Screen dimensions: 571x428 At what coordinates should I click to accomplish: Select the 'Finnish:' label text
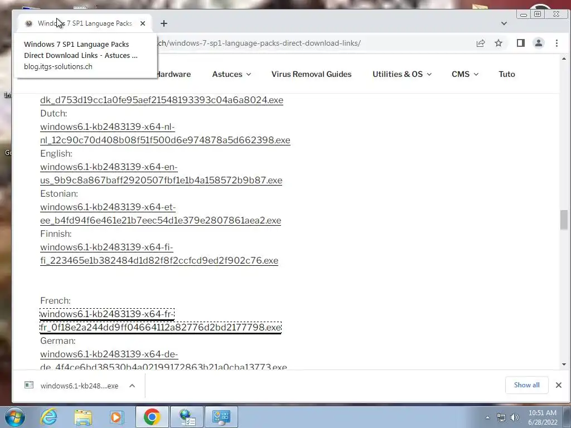tap(56, 234)
